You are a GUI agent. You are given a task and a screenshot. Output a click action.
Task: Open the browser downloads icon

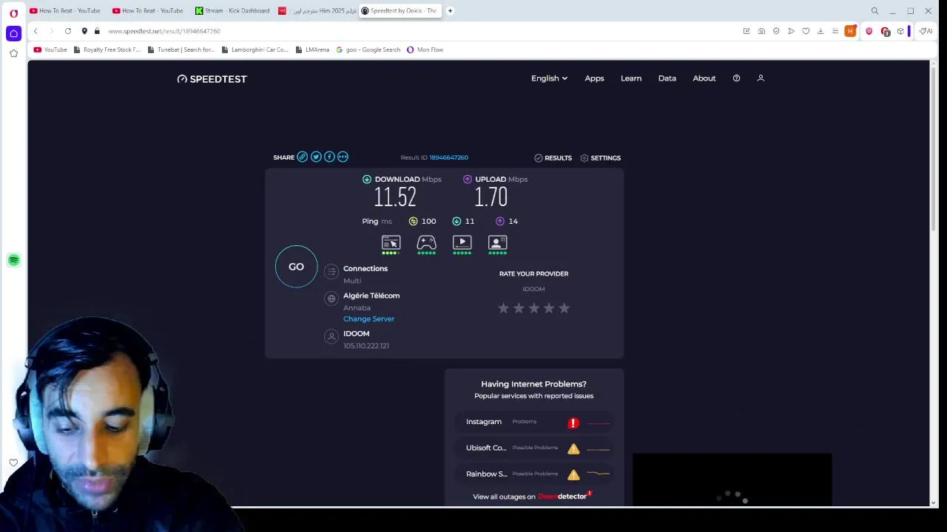pyautogui.click(x=820, y=31)
